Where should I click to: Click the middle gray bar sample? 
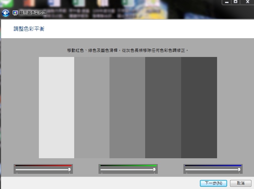(127, 107)
